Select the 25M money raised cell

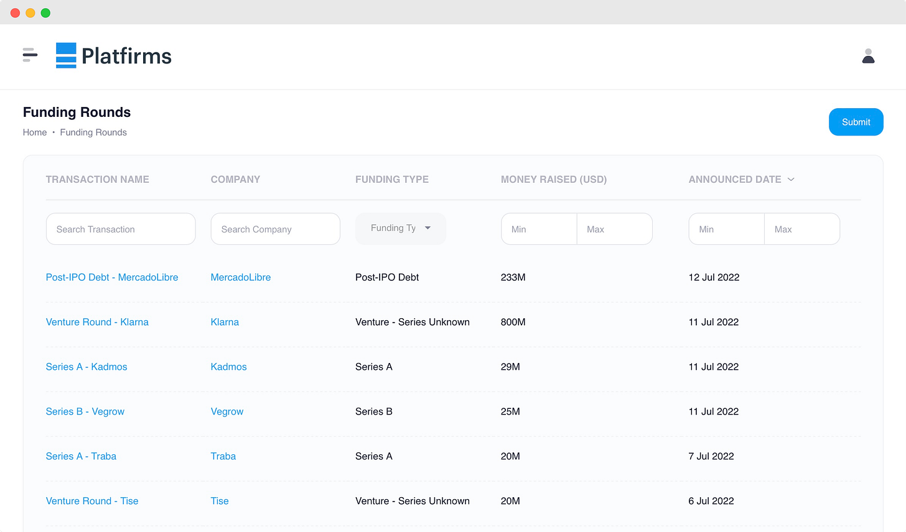510,411
